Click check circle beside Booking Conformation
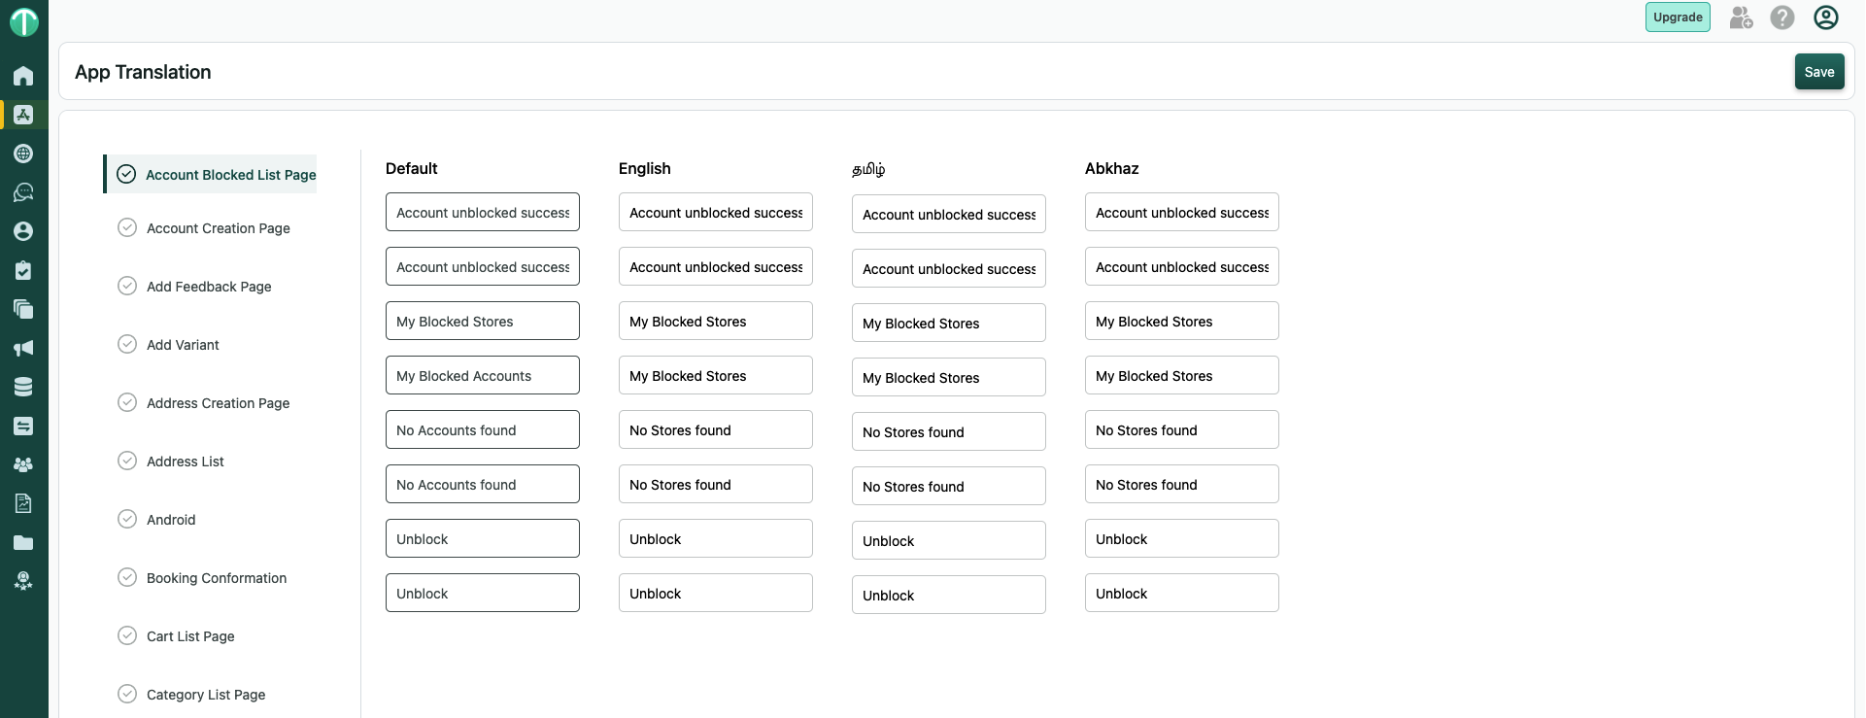This screenshot has width=1866, height=718. [127, 577]
